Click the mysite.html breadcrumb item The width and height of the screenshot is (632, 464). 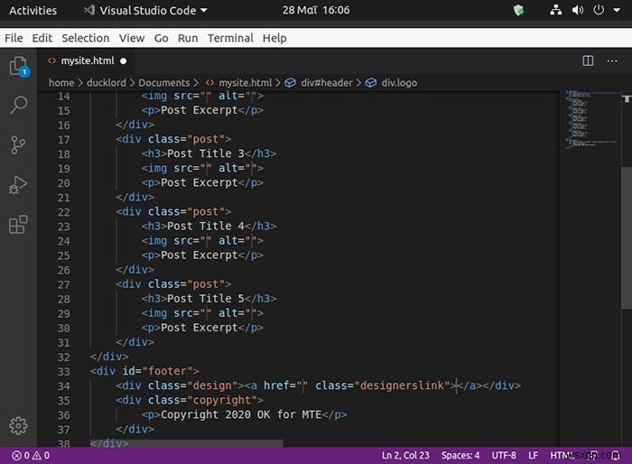click(x=245, y=83)
